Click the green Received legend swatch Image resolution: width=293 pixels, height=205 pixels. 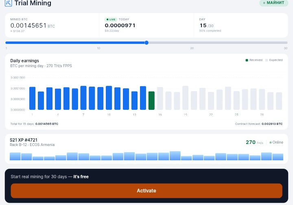point(247,60)
